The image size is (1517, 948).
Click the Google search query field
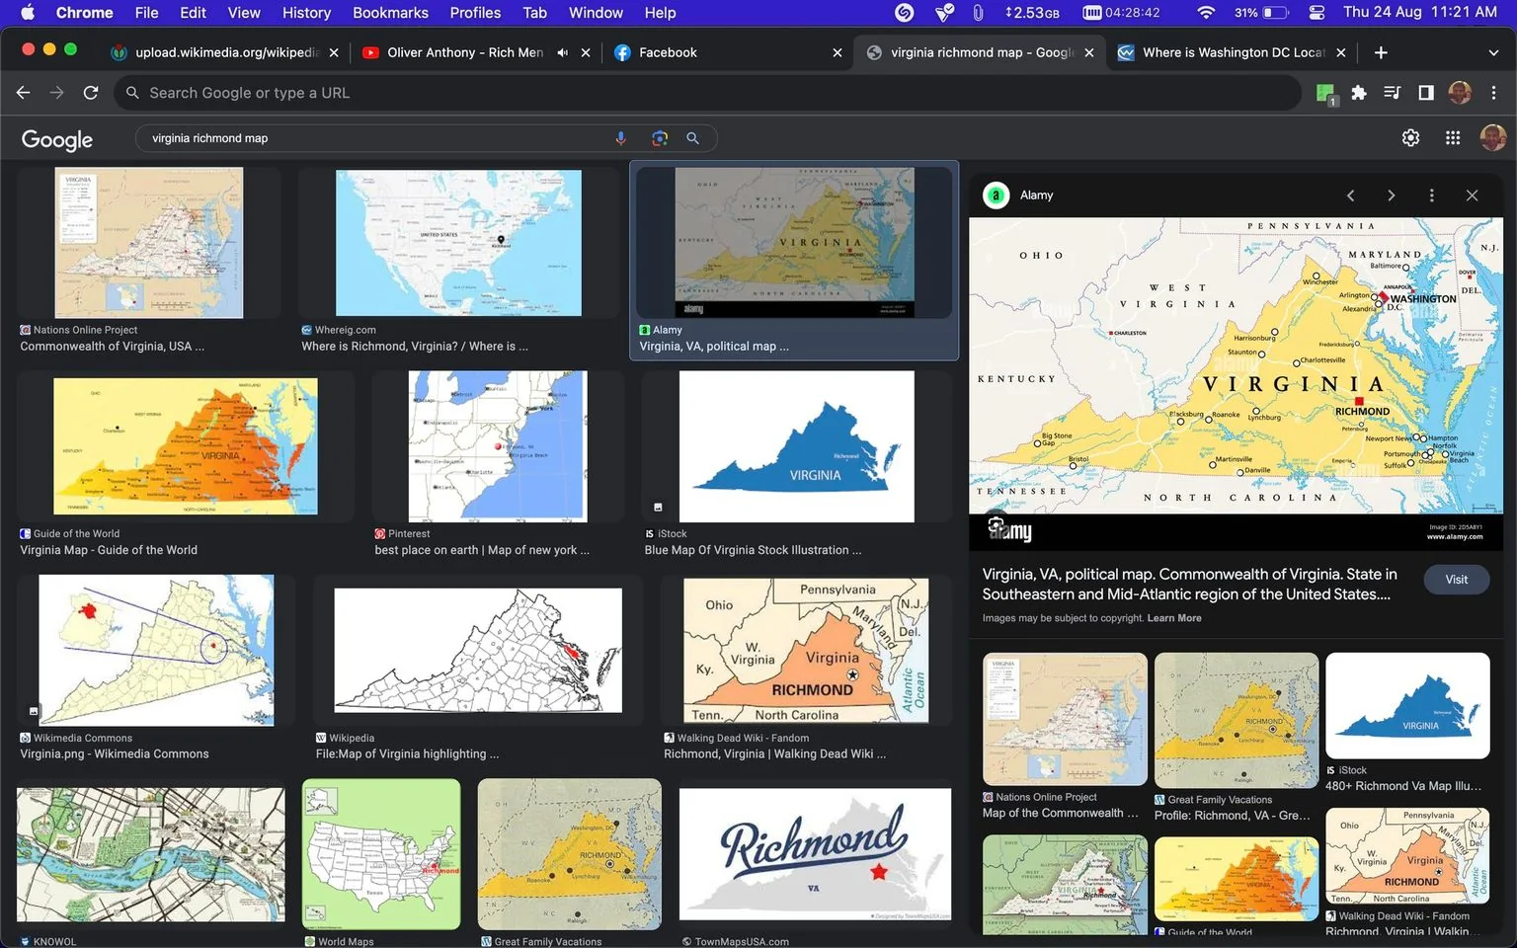tap(375, 138)
